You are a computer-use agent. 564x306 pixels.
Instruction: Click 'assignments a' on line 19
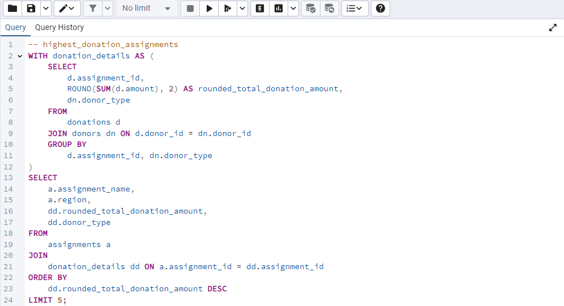tap(79, 245)
